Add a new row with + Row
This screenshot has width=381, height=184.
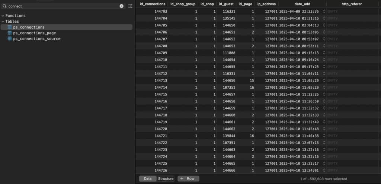188,179
